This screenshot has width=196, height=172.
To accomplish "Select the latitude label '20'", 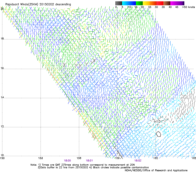I will click(2, 9).
